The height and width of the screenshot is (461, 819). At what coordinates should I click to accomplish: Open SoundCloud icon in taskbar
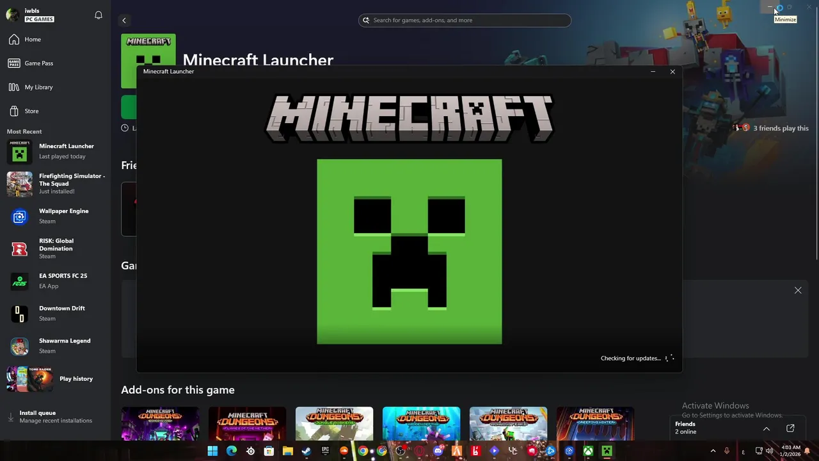tap(344, 451)
